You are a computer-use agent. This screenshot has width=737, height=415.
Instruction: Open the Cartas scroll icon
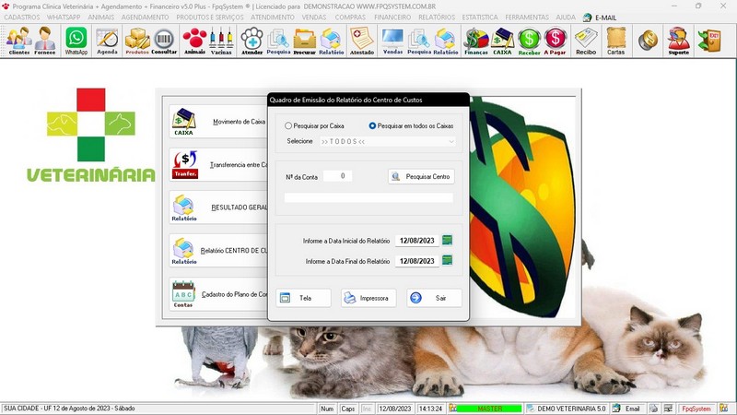tap(615, 41)
